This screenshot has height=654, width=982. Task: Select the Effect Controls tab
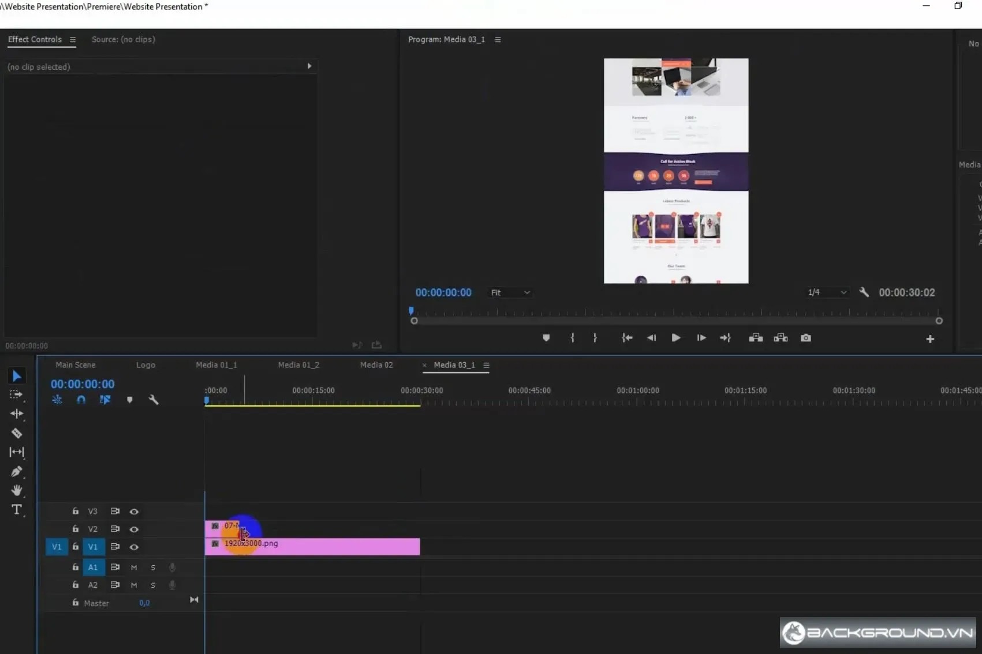coord(35,39)
